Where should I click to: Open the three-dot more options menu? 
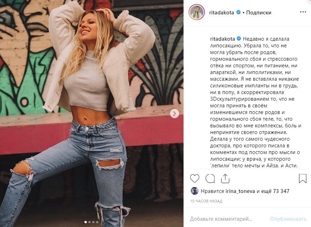(x=303, y=12)
